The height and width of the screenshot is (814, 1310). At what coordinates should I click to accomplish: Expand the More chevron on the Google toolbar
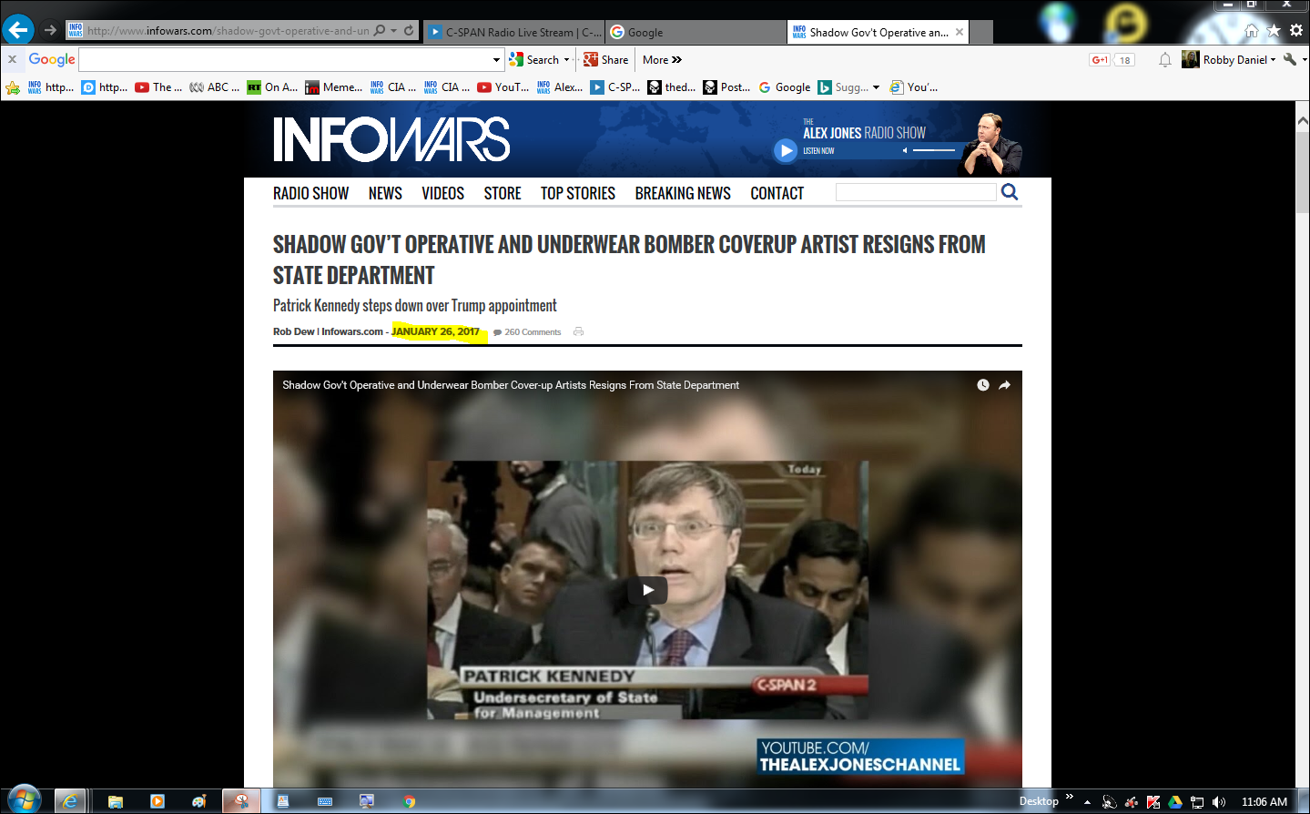click(x=676, y=60)
